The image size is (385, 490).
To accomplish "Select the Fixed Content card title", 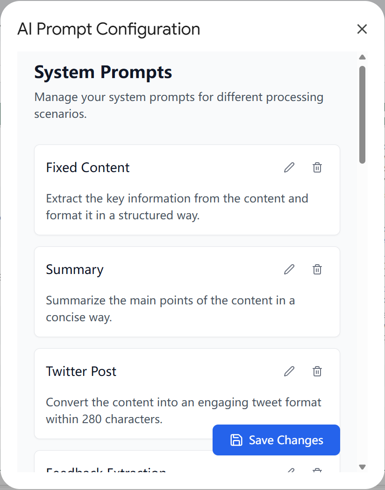I will (88, 168).
